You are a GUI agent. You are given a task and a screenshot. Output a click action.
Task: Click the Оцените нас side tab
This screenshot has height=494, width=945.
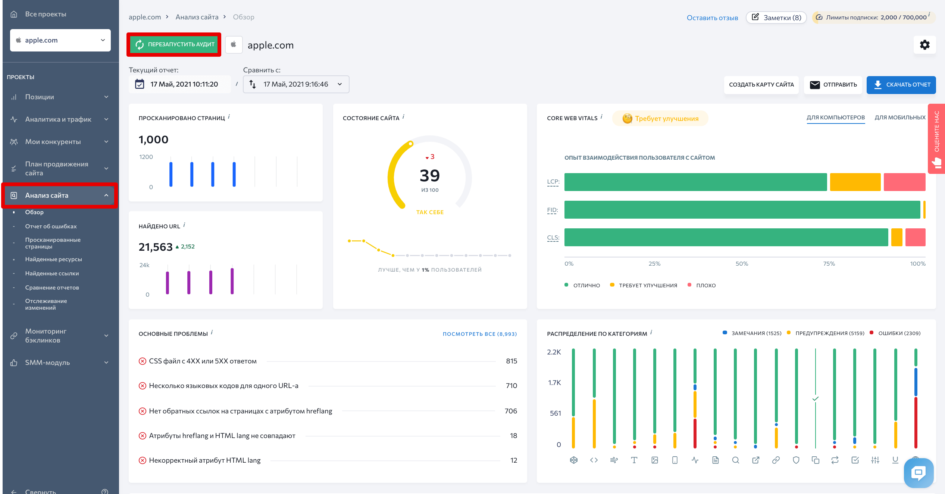[x=936, y=139]
